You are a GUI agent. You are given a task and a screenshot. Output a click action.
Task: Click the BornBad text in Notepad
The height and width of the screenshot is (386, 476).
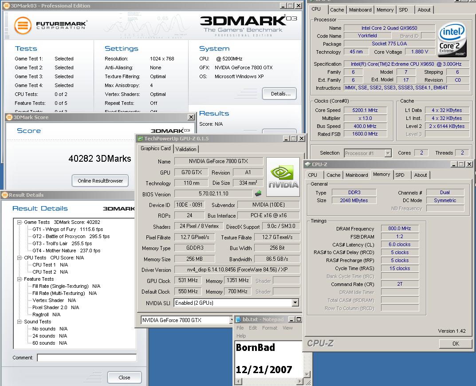click(x=256, y=347)
